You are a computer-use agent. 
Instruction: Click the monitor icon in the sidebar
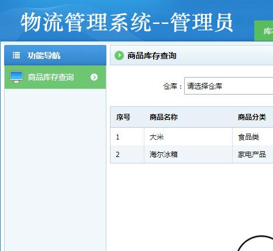click(16, 77)
